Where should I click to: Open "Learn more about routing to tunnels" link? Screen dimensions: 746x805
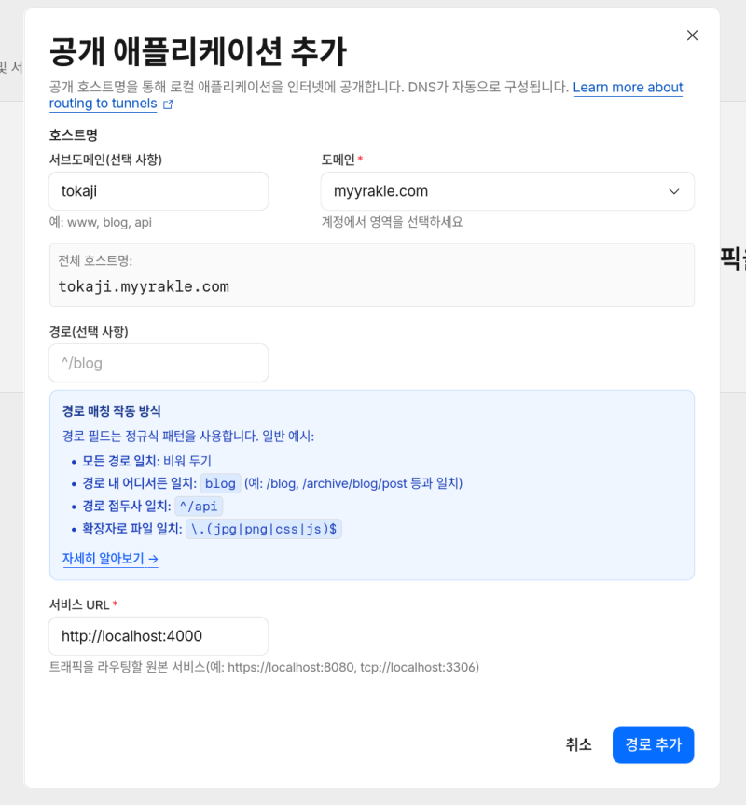pos(628,88)
